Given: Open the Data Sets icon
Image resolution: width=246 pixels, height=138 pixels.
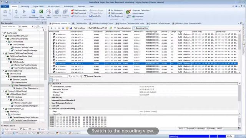Looking at the screenshot, I should tap(128, 12).
